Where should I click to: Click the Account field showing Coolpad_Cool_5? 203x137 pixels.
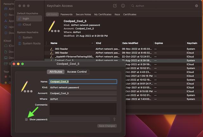(83, 93)
